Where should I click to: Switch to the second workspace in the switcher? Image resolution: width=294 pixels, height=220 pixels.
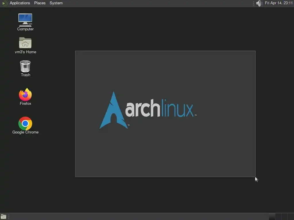(278, 217)
